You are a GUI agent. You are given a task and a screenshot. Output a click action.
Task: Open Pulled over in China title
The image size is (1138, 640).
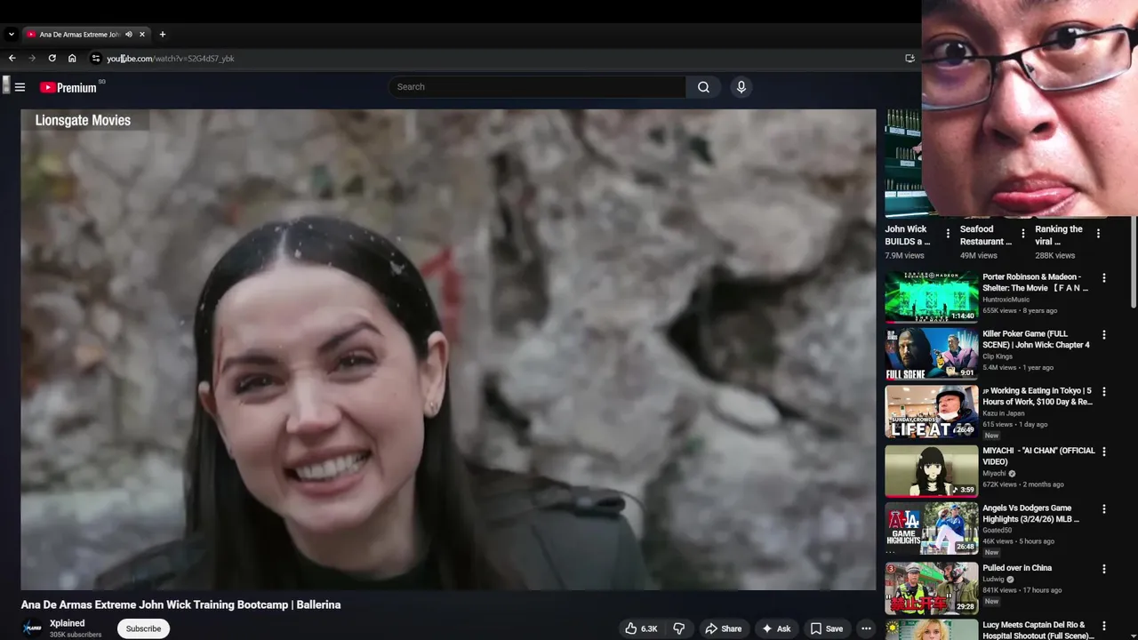[x=1017, y=568]
